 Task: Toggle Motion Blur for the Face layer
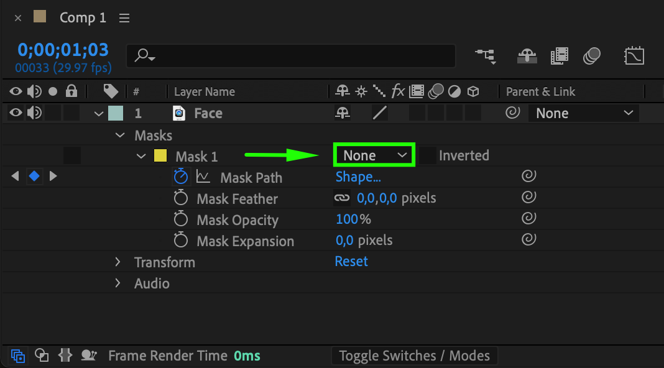436,113
